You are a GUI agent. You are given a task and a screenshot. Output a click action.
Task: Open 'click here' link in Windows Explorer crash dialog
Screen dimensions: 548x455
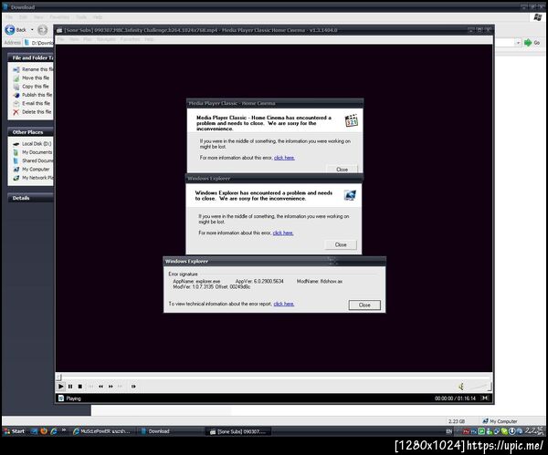[283, 233]
